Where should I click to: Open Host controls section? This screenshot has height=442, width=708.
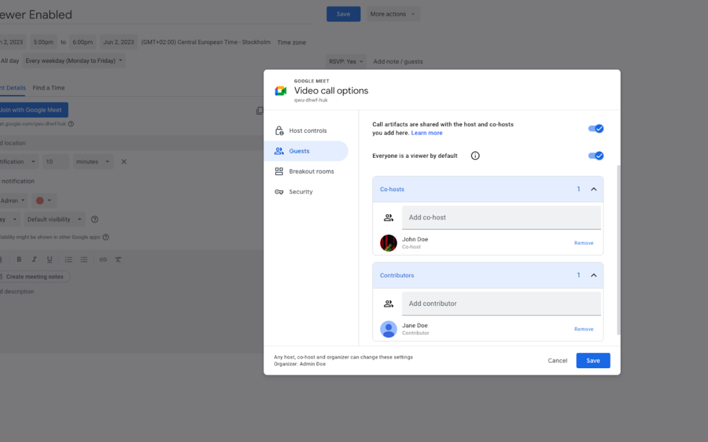click(306, 130)
